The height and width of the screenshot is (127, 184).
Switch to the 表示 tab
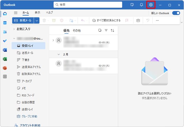coord(37,13)
